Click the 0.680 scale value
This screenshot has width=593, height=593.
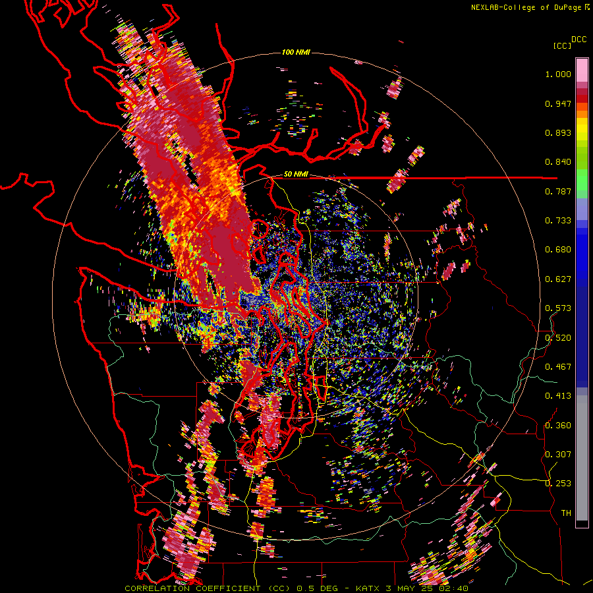point(558,250)
